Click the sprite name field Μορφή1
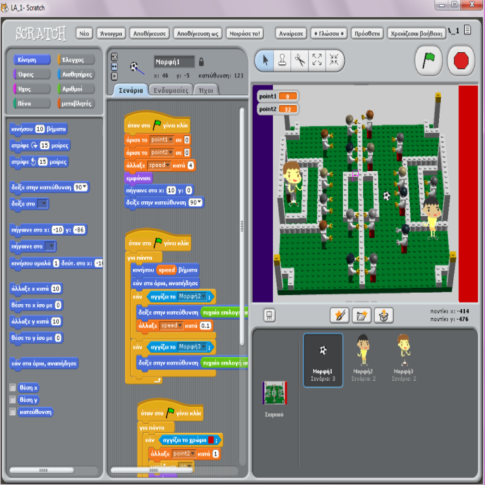Screen dimensions: 485x485 click(x=174, y=62)
